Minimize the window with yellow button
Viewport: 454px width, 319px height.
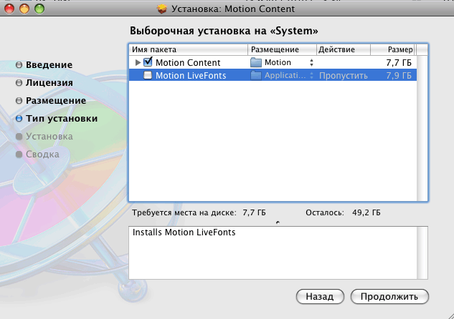24,9
